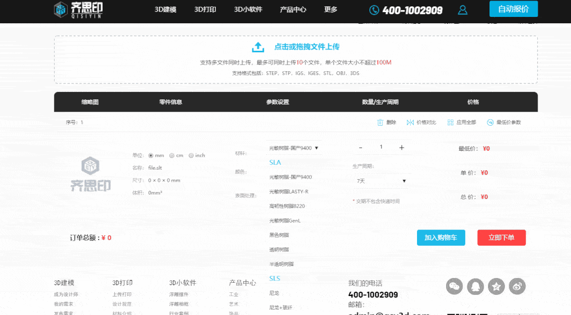Select the mm unit radio button

[151, 155]
